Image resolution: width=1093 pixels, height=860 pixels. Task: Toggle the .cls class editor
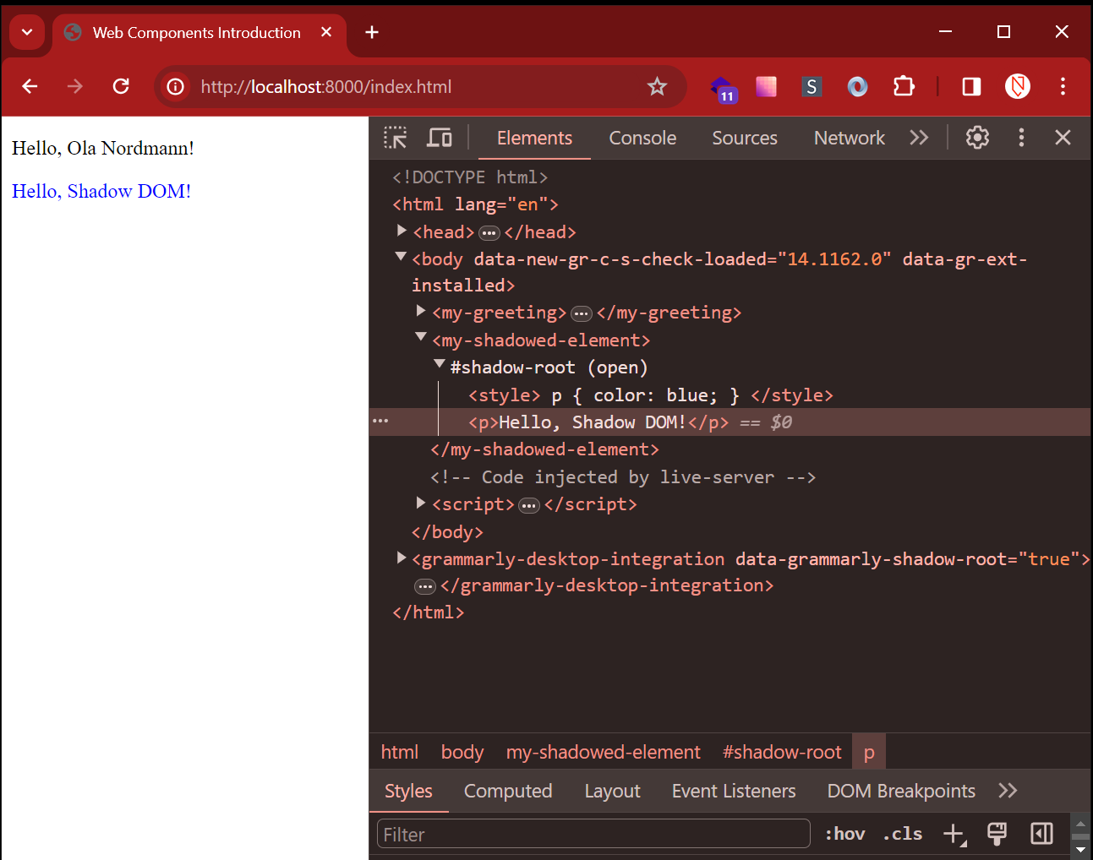(902, 834)
